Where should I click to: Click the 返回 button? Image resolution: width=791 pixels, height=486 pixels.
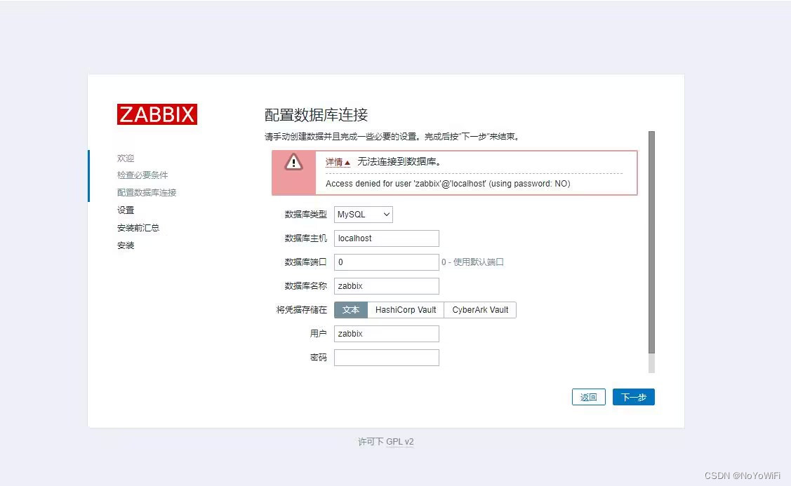[588, 396]
